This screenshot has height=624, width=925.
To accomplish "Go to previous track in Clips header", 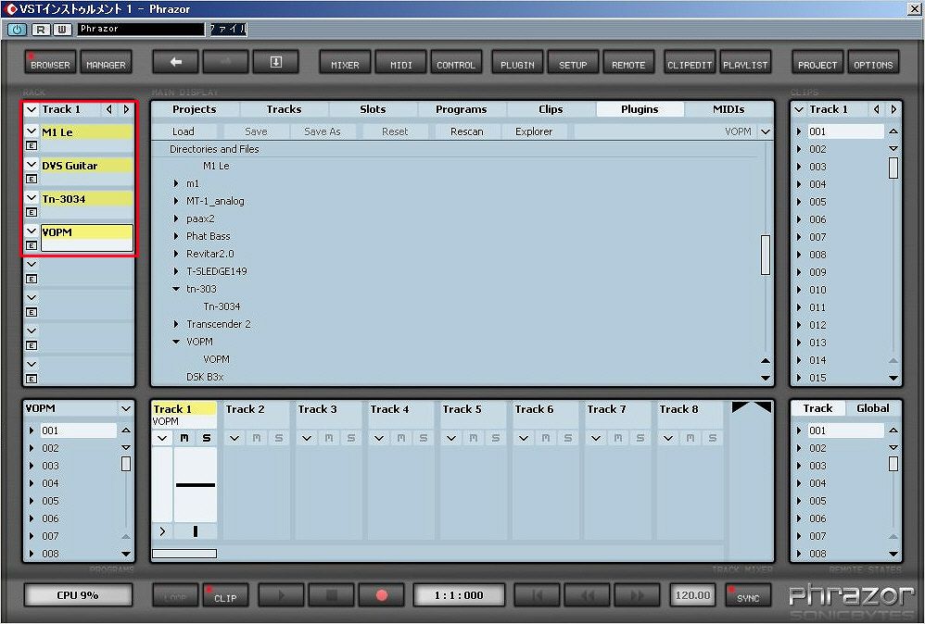I will 877,109.
